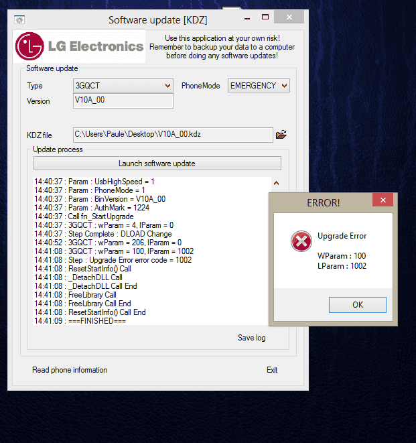Close the ERROR! dialog
This screenshot has height=443, width=416.
pos(383,200)
